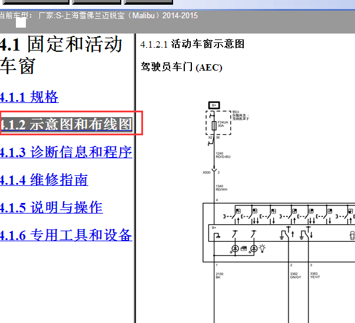This screenshot has height=323, width=355.
Task: Click the X500 connector label
Action: [x=207, y=172]
